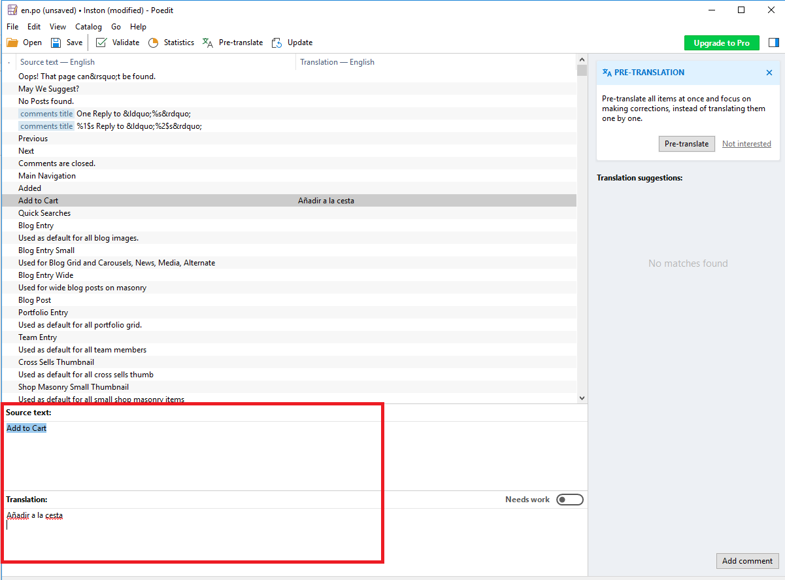Select the 'Portfolio Entry' row
The image size is (785, 580).
(x=289, y=313)
